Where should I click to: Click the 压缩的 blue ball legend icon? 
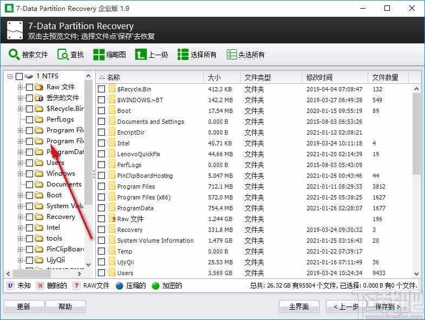click(119, 285)
